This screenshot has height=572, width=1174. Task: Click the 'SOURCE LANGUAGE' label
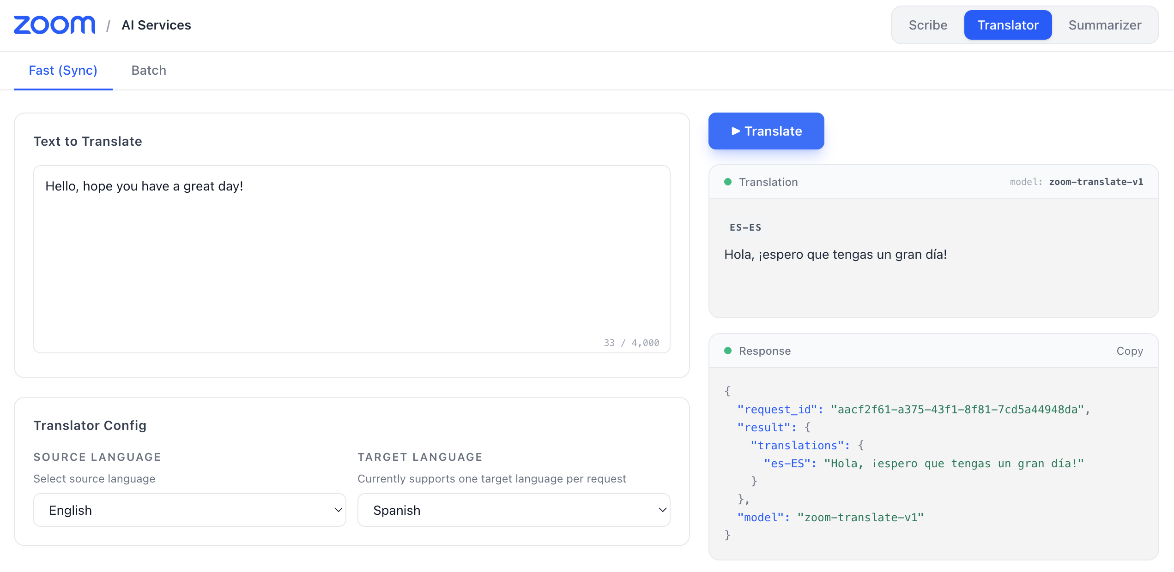click(97, 457)
